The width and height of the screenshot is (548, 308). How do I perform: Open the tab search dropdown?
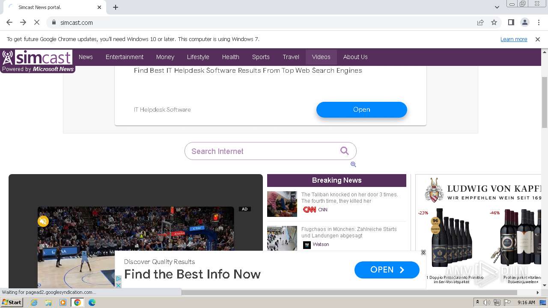click(497, 7)
